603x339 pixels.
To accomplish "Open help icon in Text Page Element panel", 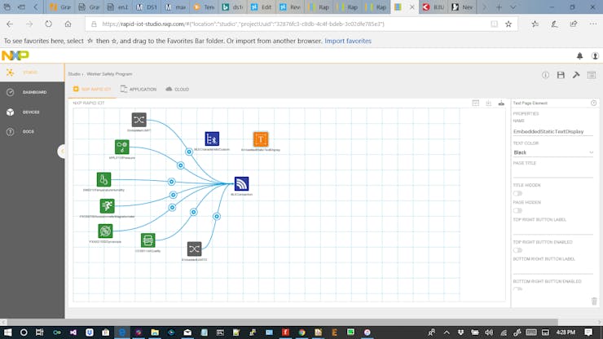I will click(x=593, y=103).
